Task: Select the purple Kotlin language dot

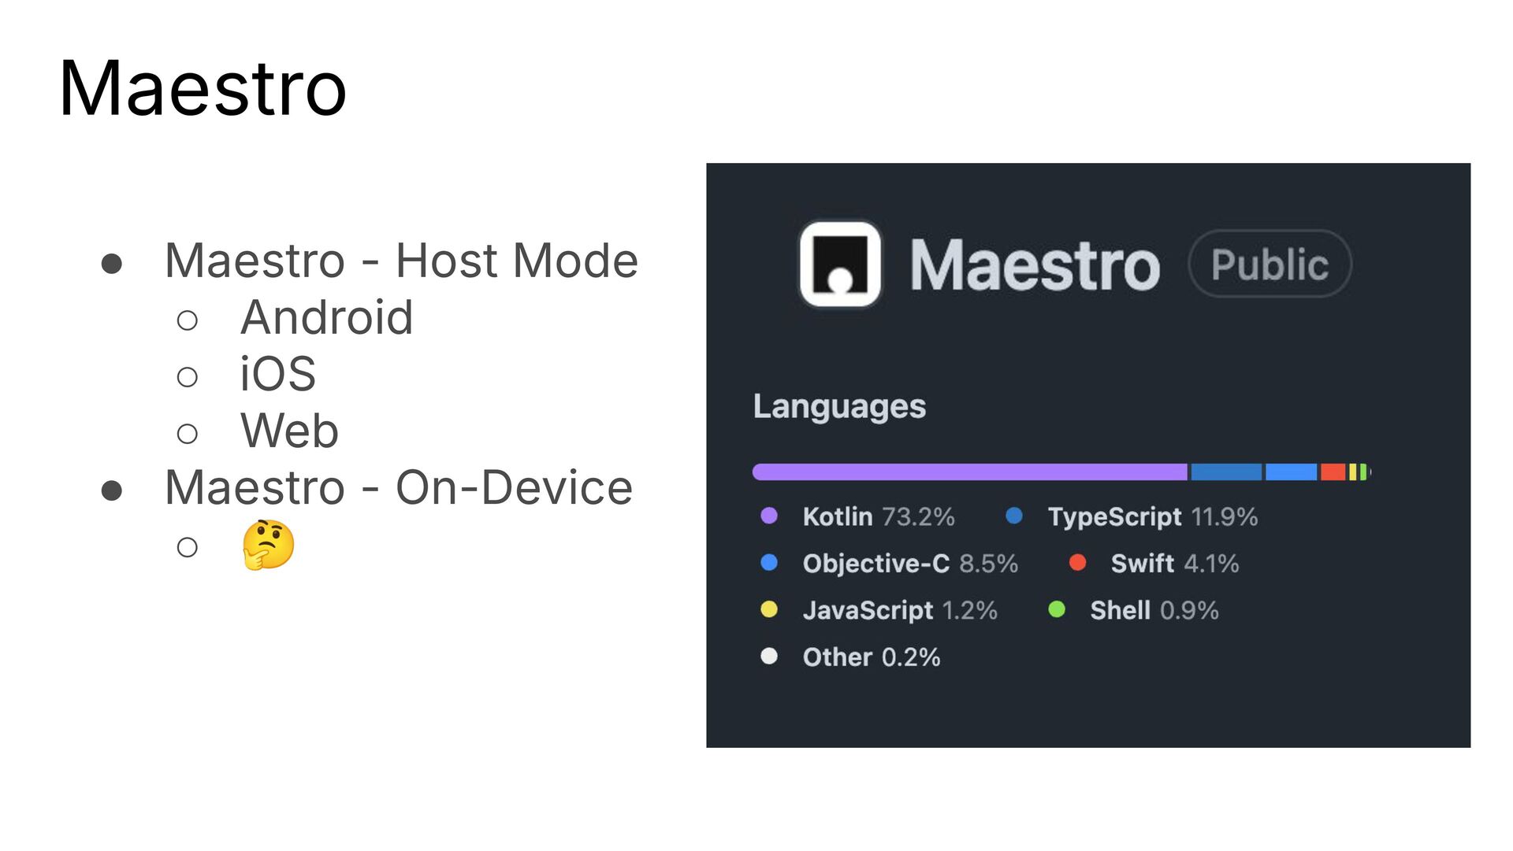Action: tap(769, 516)
